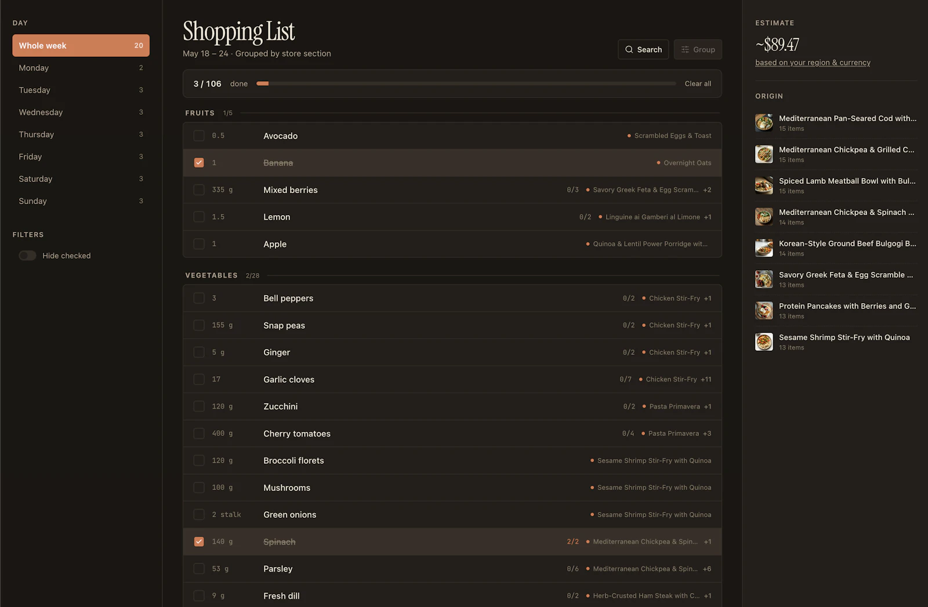Open the Search button

pyautogui.click(x=643, y=49)
